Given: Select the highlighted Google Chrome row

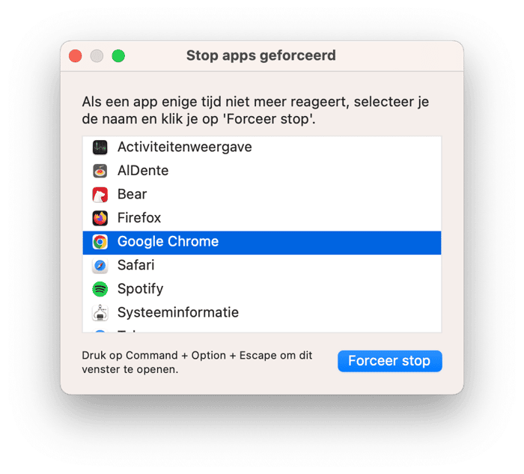Looking at the screenshot, I should [x=262, y=243].
